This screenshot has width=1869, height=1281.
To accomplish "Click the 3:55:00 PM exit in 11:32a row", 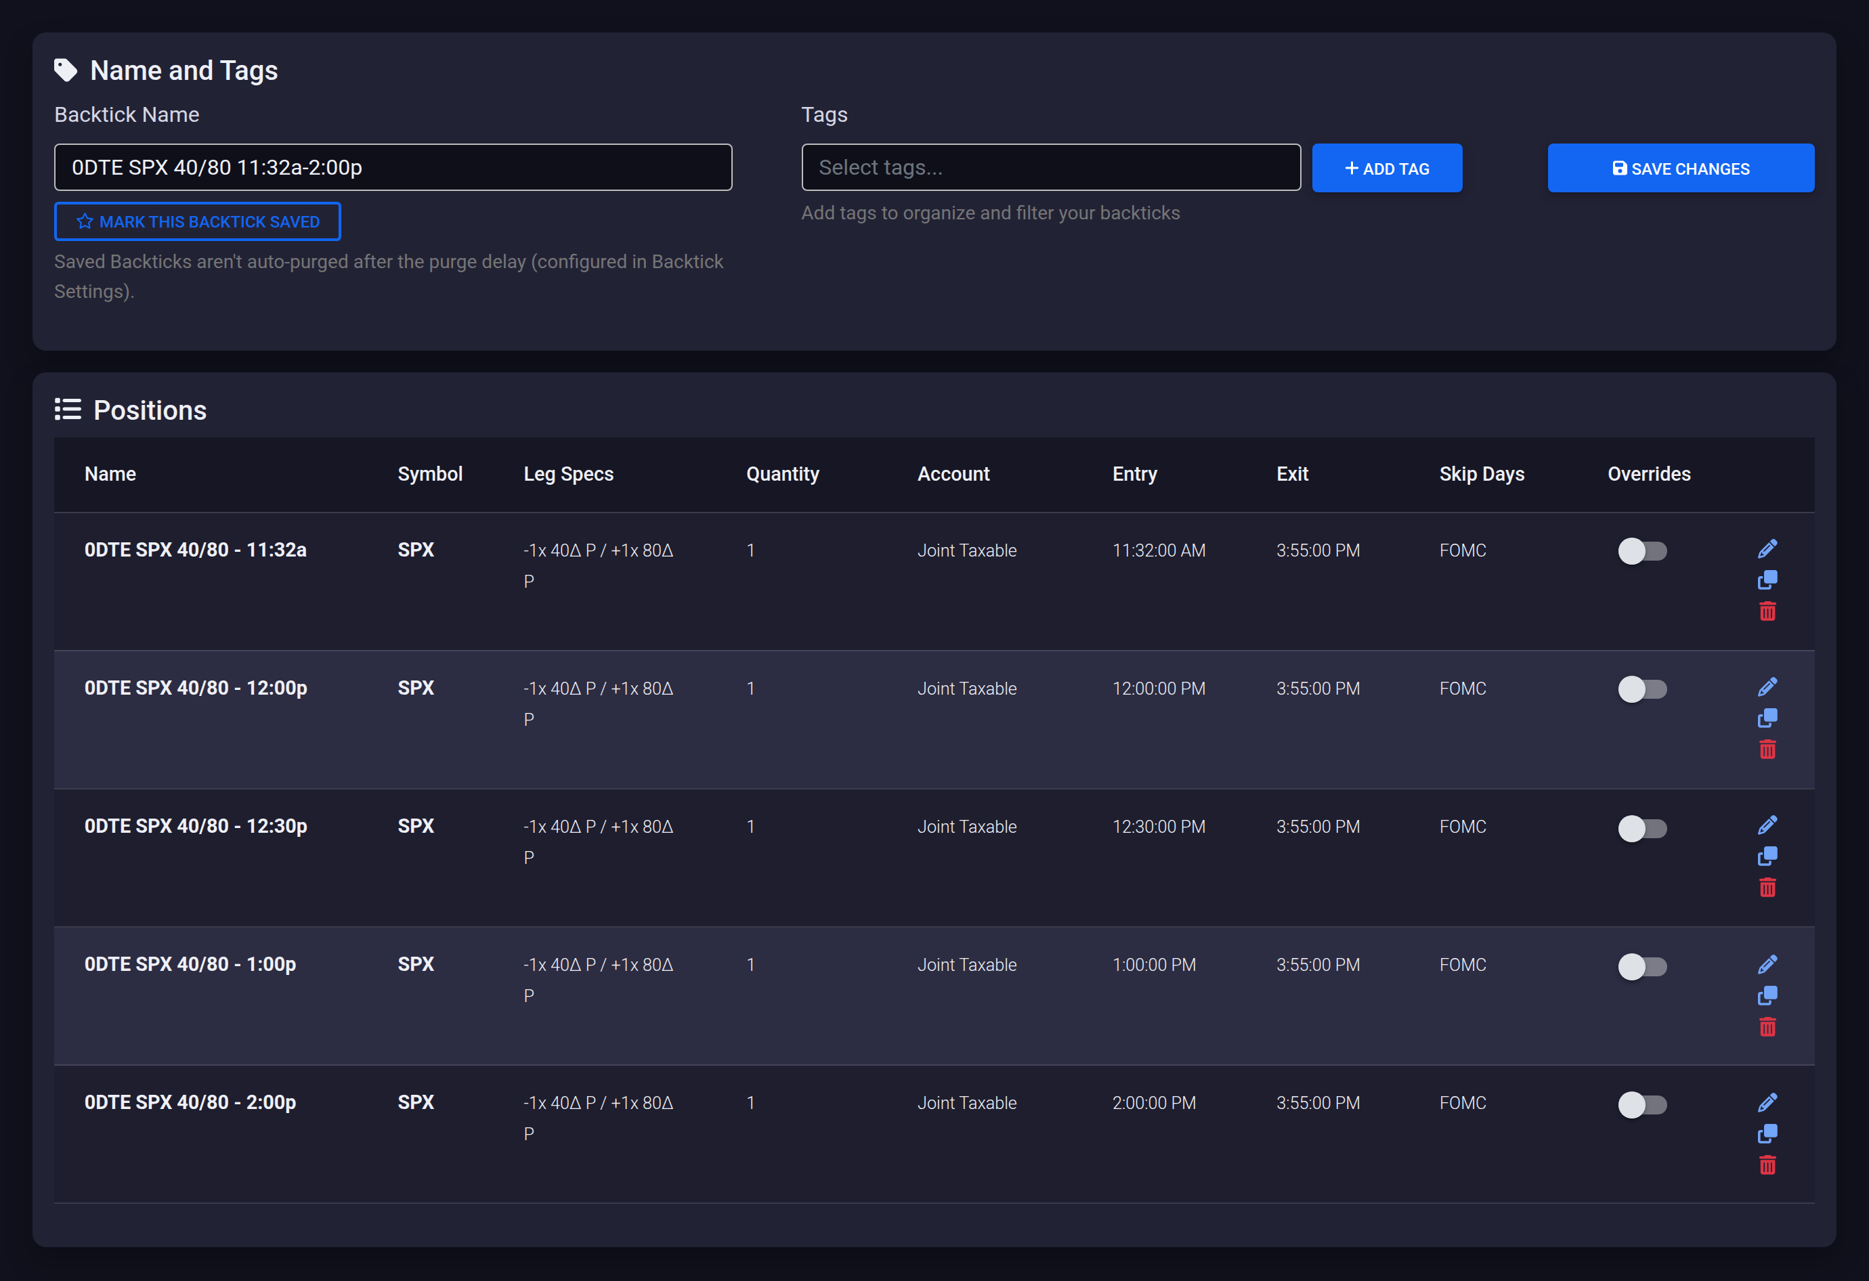I will coord(1318,550).
